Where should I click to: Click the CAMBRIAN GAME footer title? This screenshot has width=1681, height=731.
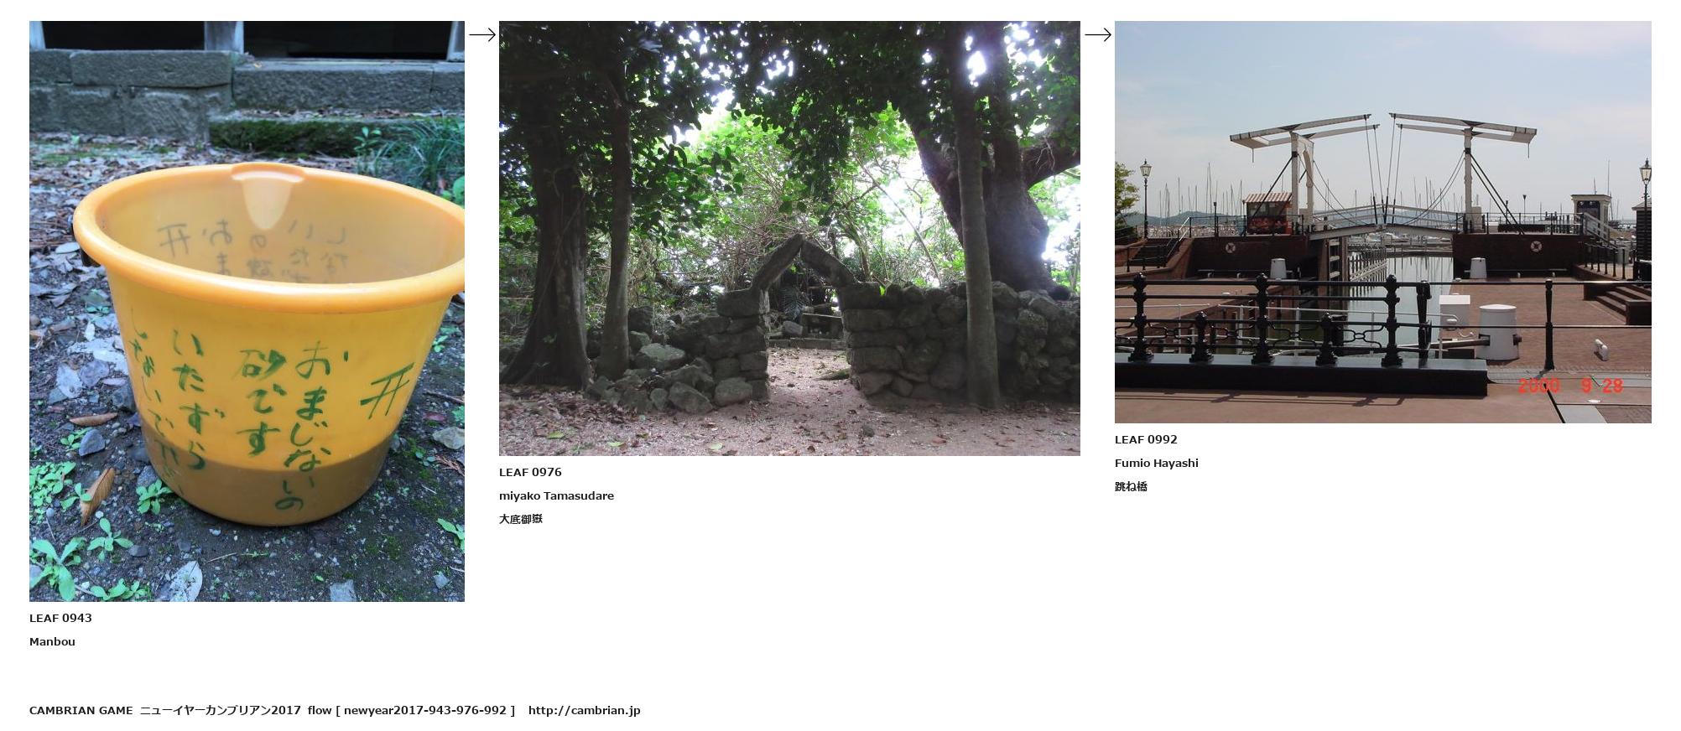coord(81,710)
